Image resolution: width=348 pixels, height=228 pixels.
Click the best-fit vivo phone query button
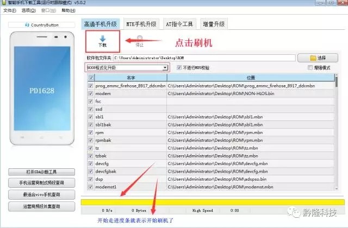click(x=41, y=194)
